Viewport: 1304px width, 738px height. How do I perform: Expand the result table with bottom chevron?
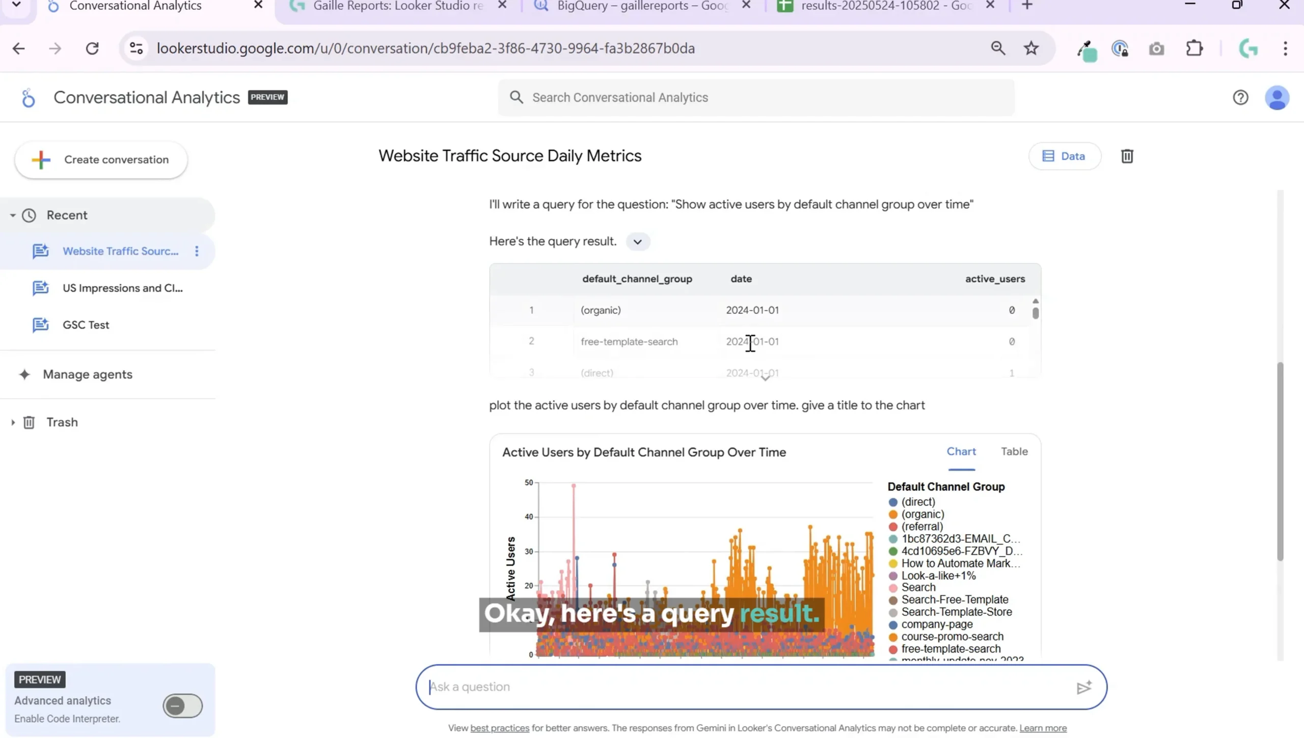pyautogui.click(x=765, y=378)
